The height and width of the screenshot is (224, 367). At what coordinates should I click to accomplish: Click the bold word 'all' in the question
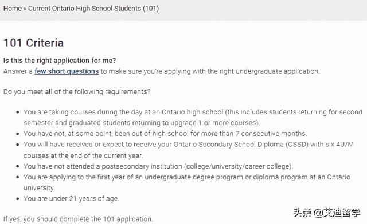[49, 91]
